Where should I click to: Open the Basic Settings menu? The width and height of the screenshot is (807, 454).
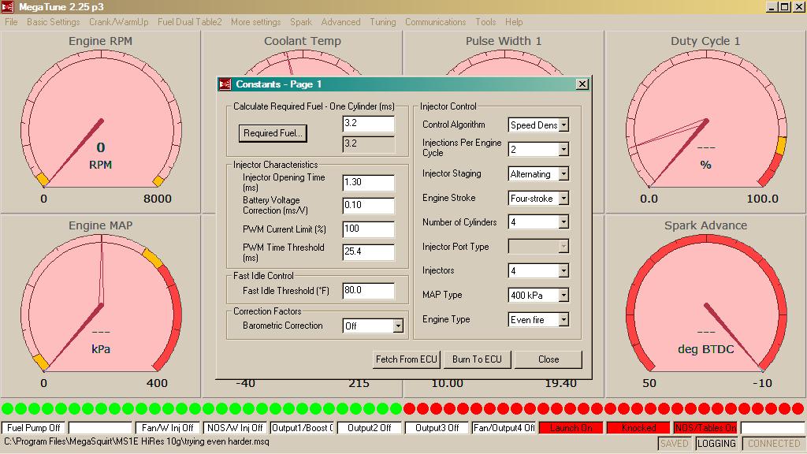(x=54, y=21)
